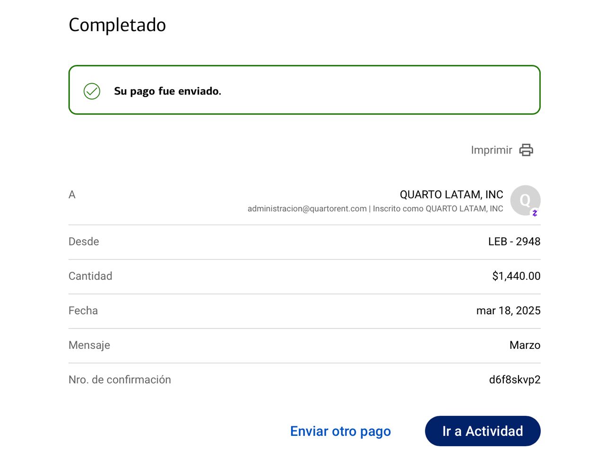Click the 'Su pago fue enviado.' message
Viewport: 605px width, 467px height.
point(167,91)
